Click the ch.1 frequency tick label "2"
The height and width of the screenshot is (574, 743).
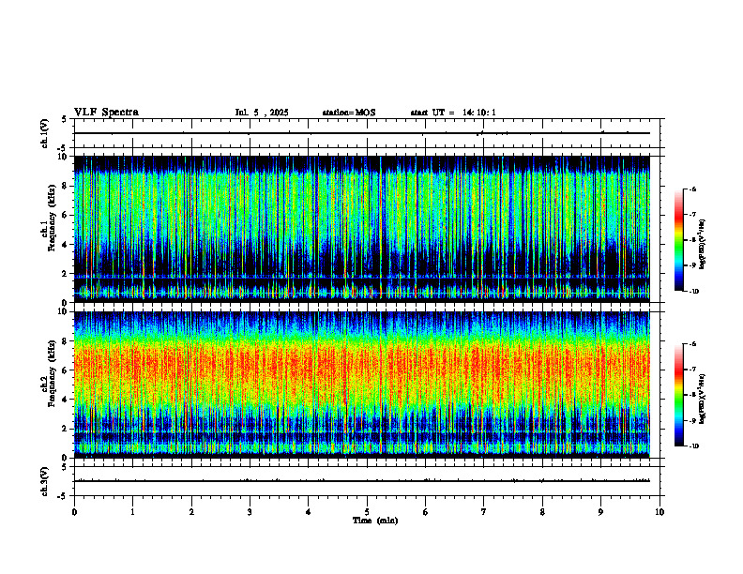point(66,274)
